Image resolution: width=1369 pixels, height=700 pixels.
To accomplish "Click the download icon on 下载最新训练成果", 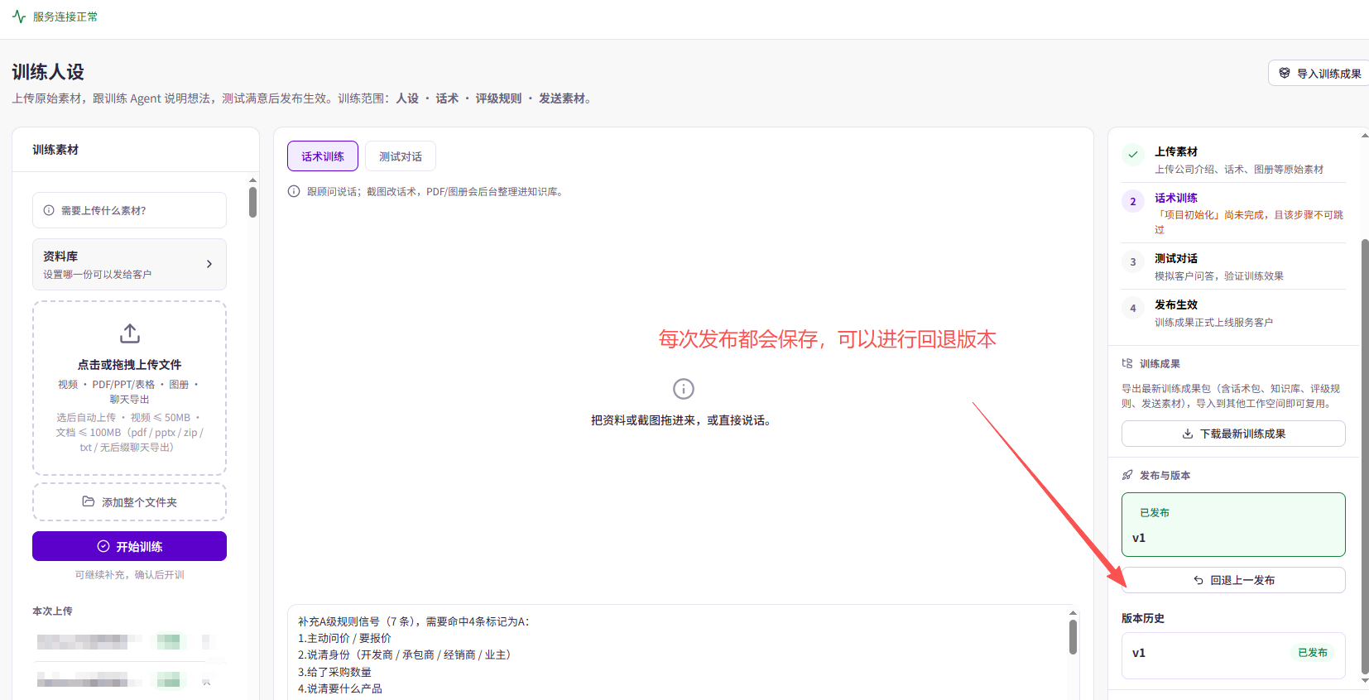I will coord(1188,434).
